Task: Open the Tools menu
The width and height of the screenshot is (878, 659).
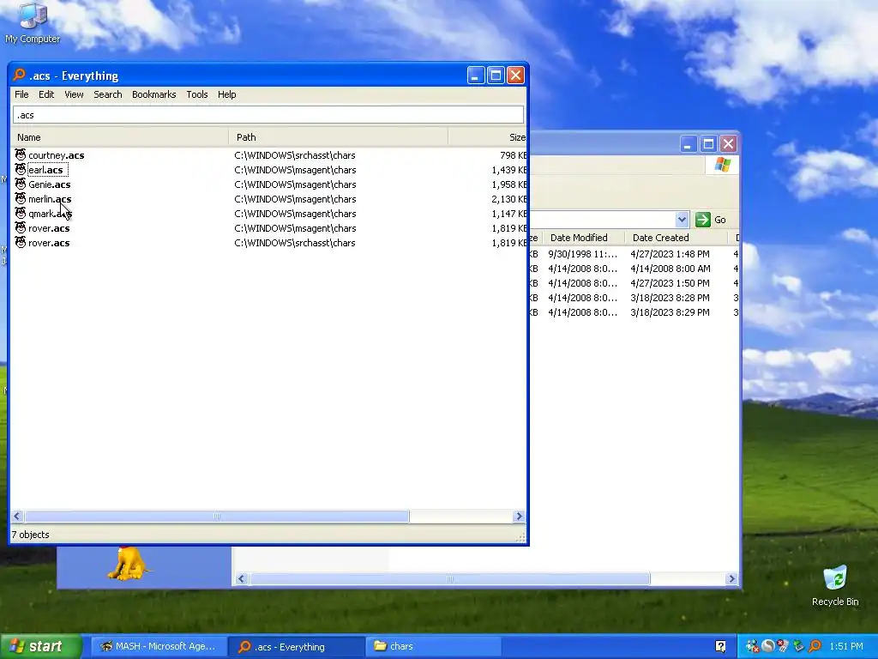Action: (197, 94)
